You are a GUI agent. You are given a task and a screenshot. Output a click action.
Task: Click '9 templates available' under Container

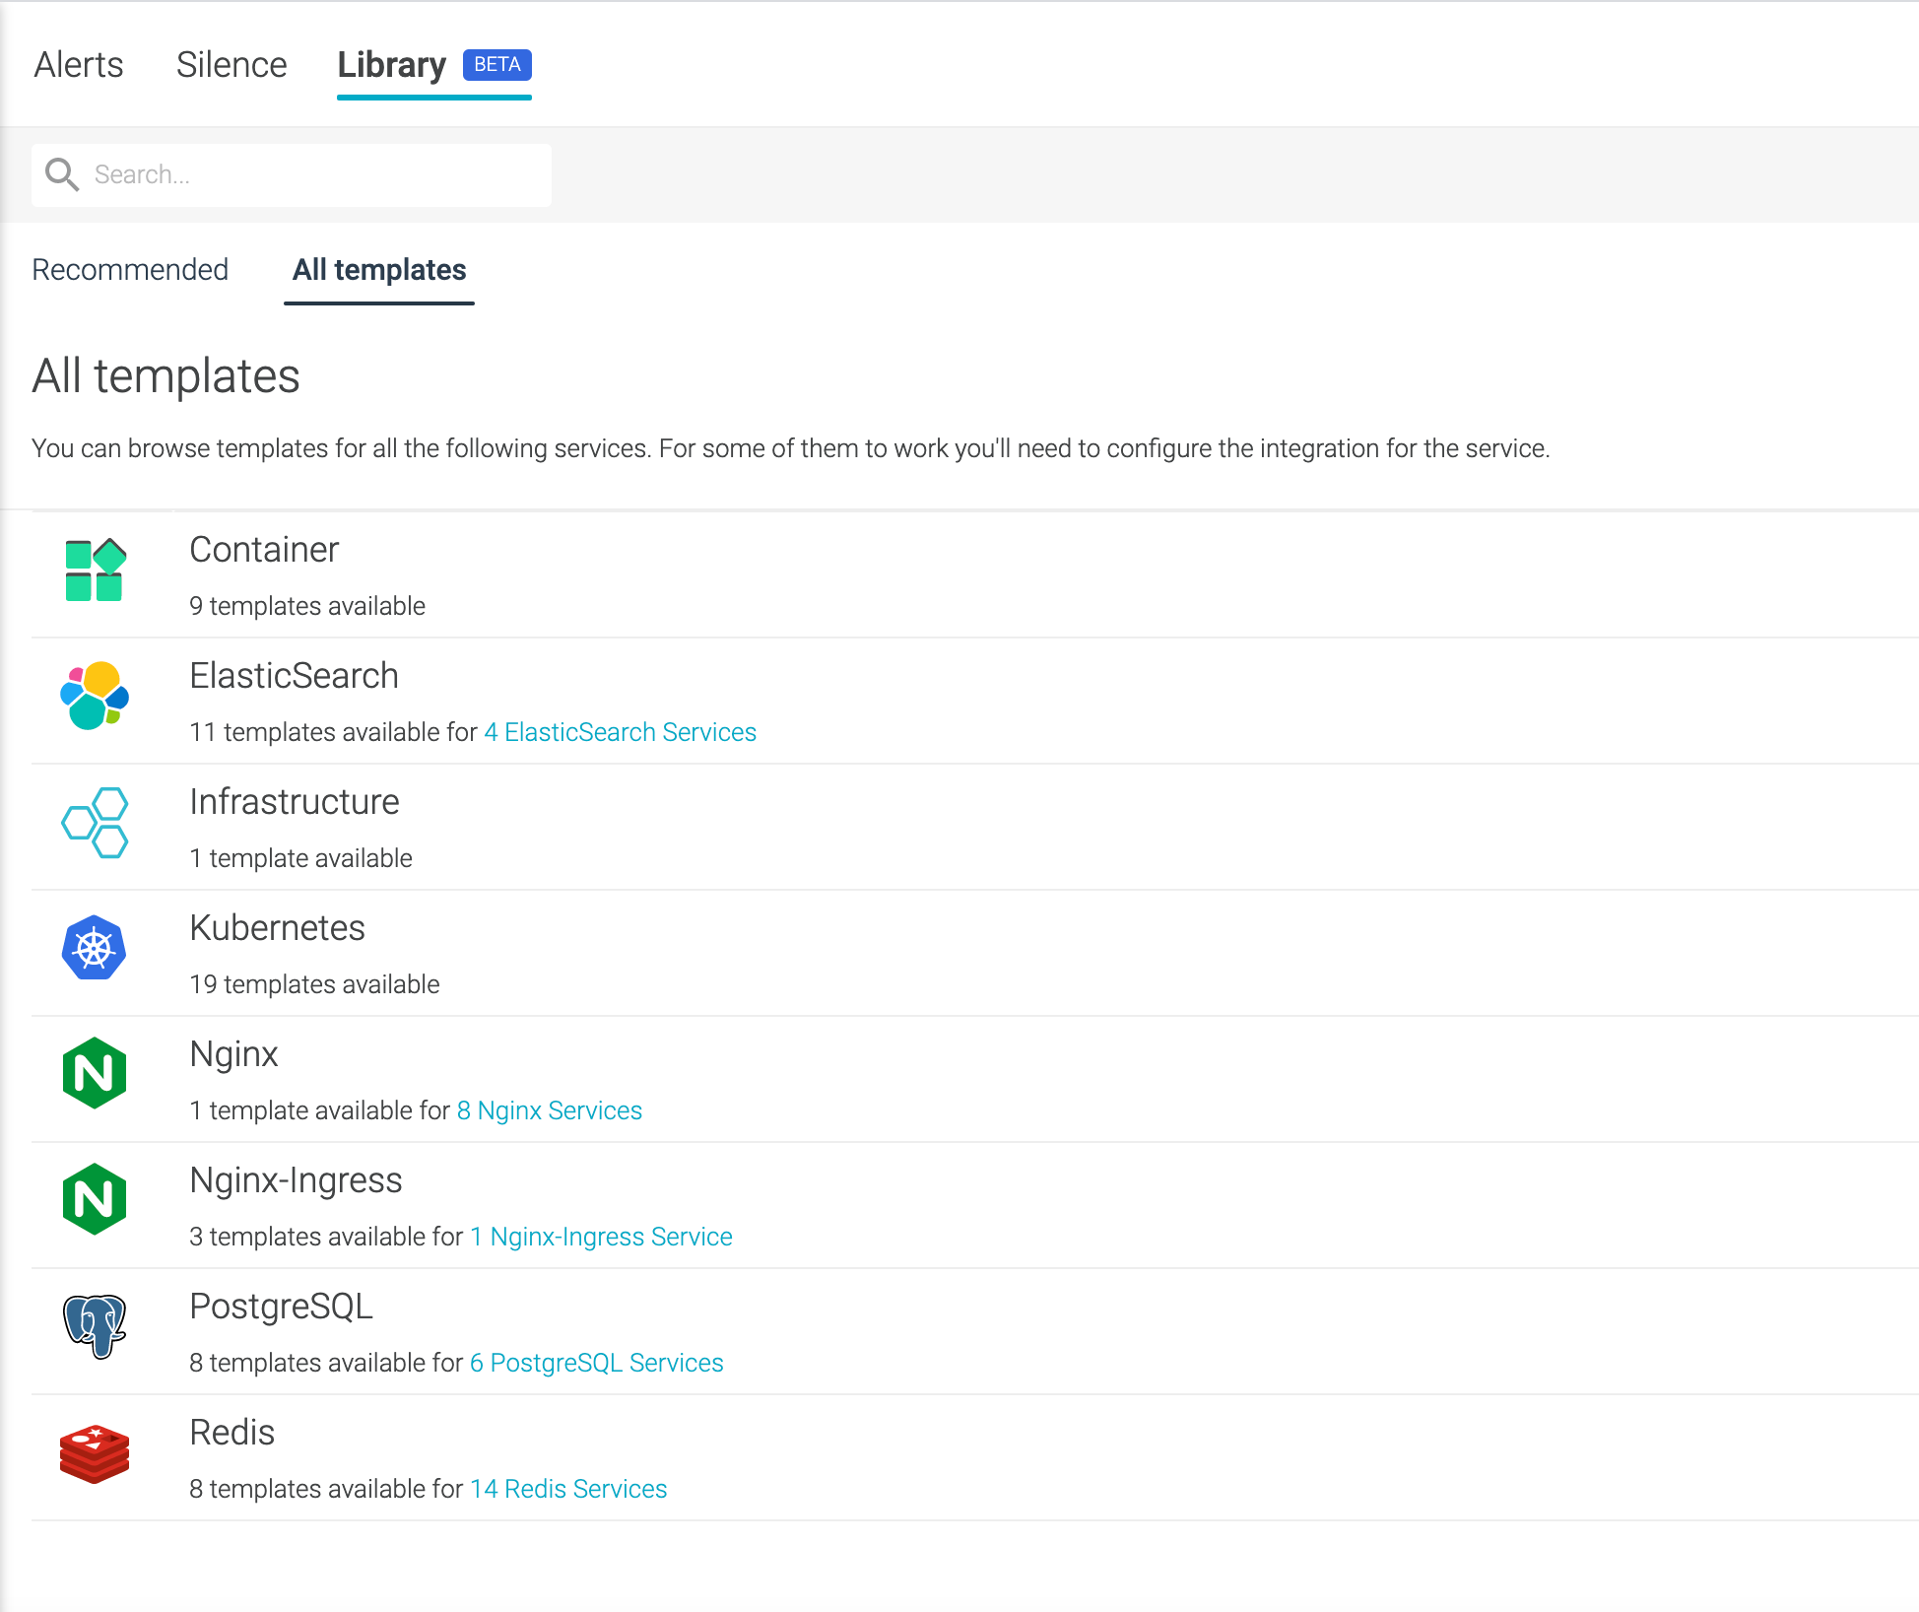307,606
